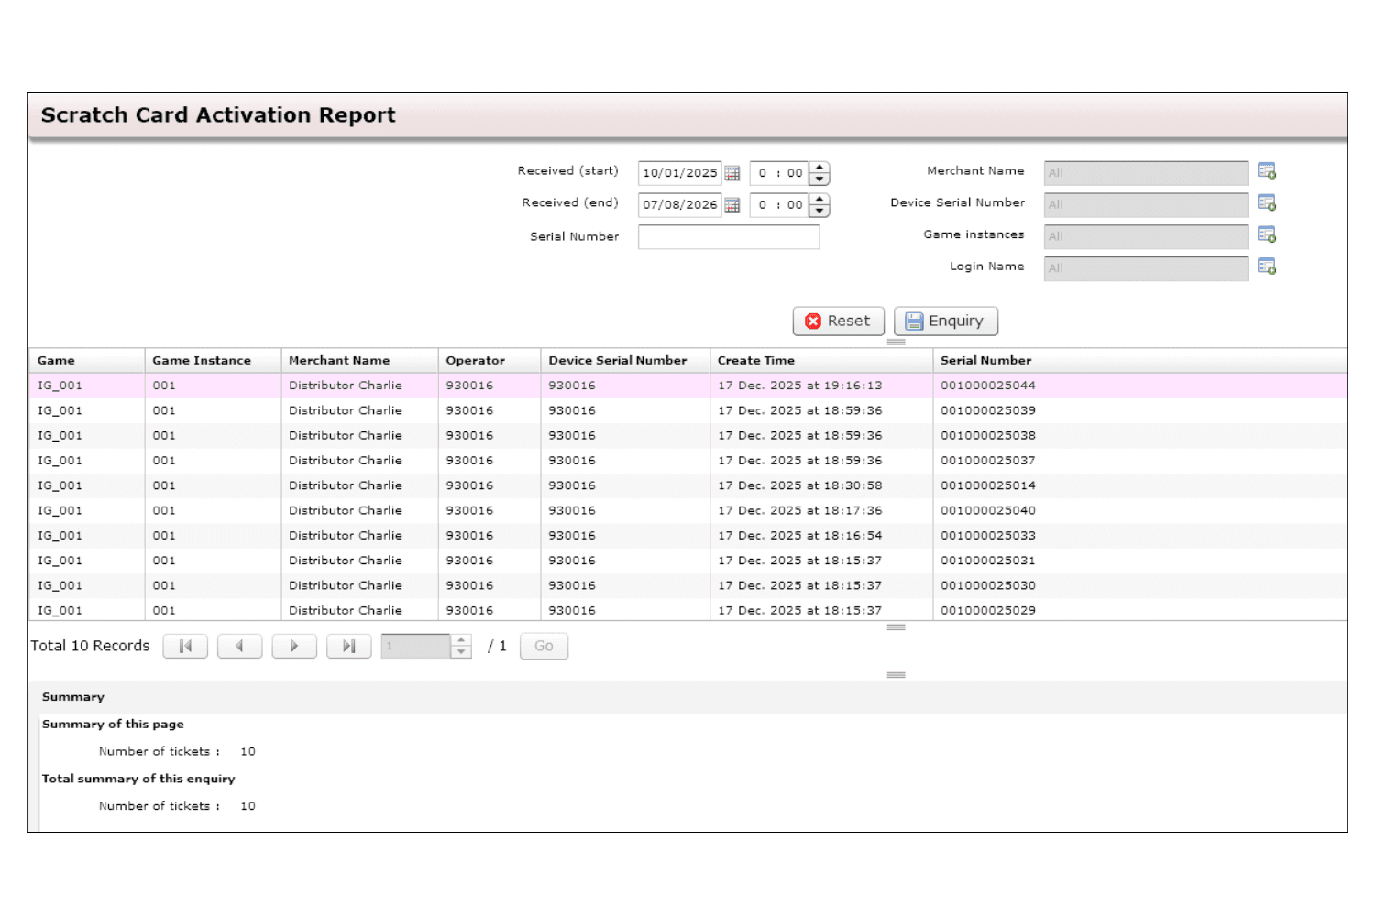
Task: Sort by the Create Time column header
Action: 821,361
